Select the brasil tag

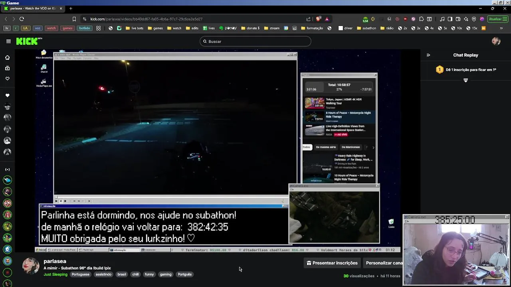[x=122, y=274]
